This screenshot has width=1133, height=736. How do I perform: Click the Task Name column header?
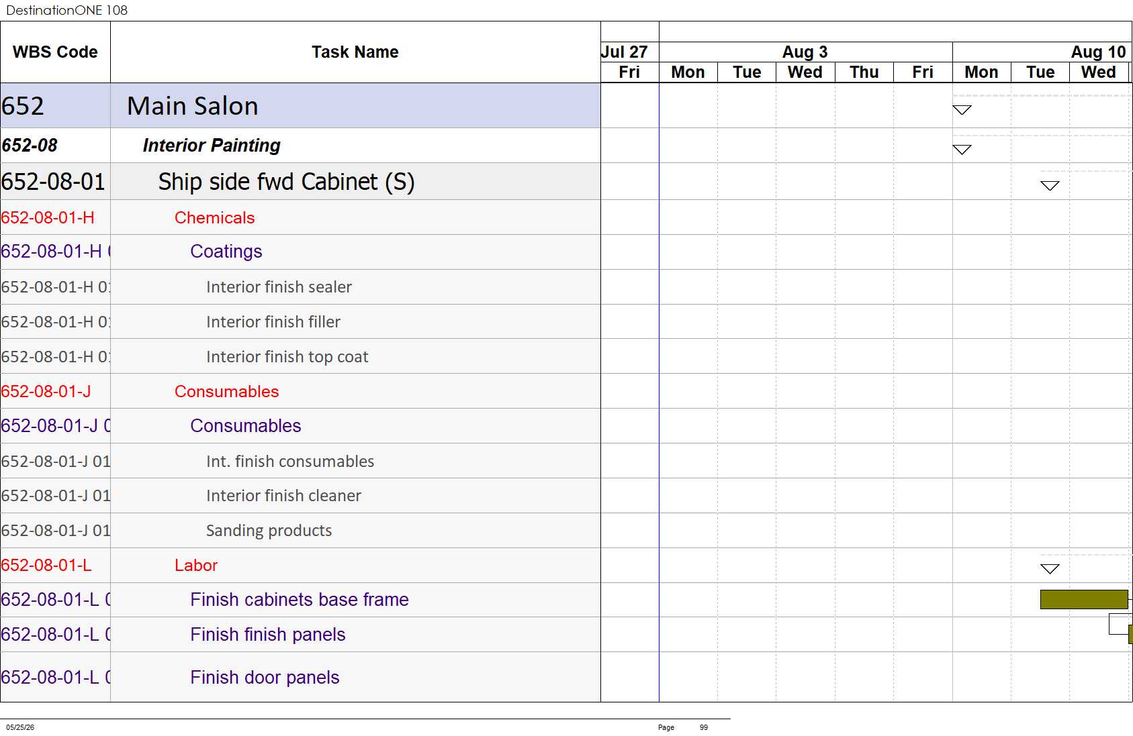click(x=355, y=52)
